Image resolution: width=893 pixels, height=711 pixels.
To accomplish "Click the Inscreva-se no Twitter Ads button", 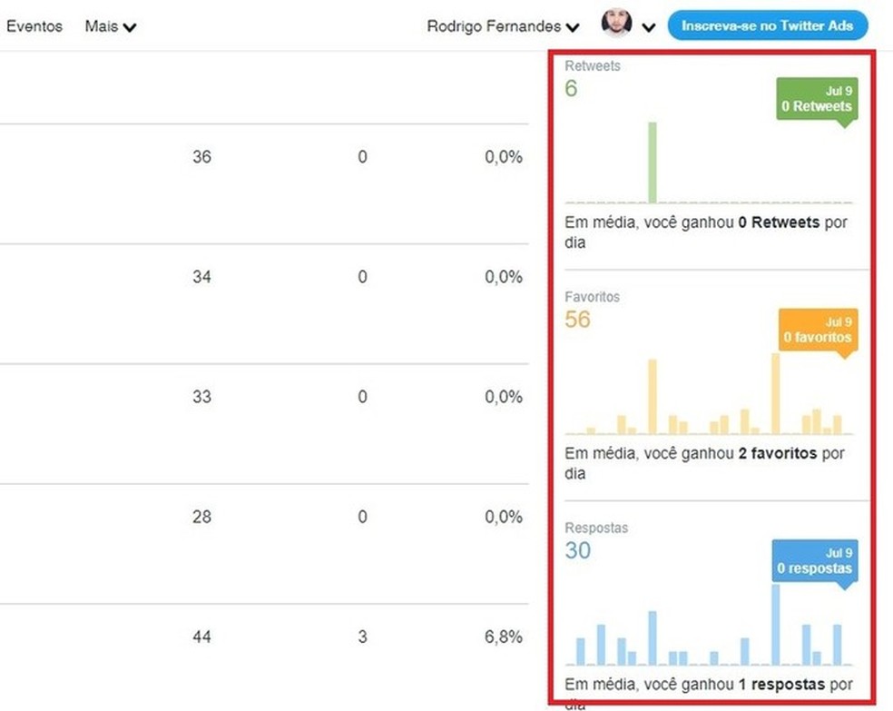I will (x=768, y=25).
